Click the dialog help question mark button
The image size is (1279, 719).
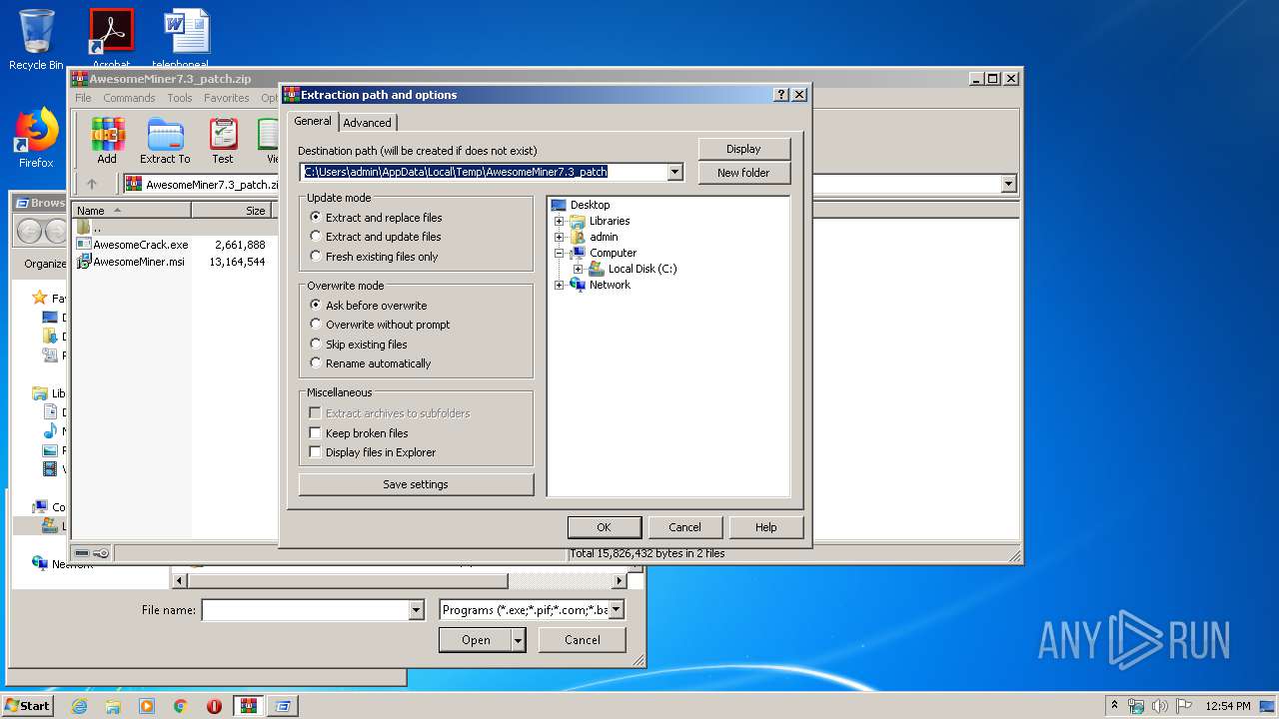pos(781,95)
